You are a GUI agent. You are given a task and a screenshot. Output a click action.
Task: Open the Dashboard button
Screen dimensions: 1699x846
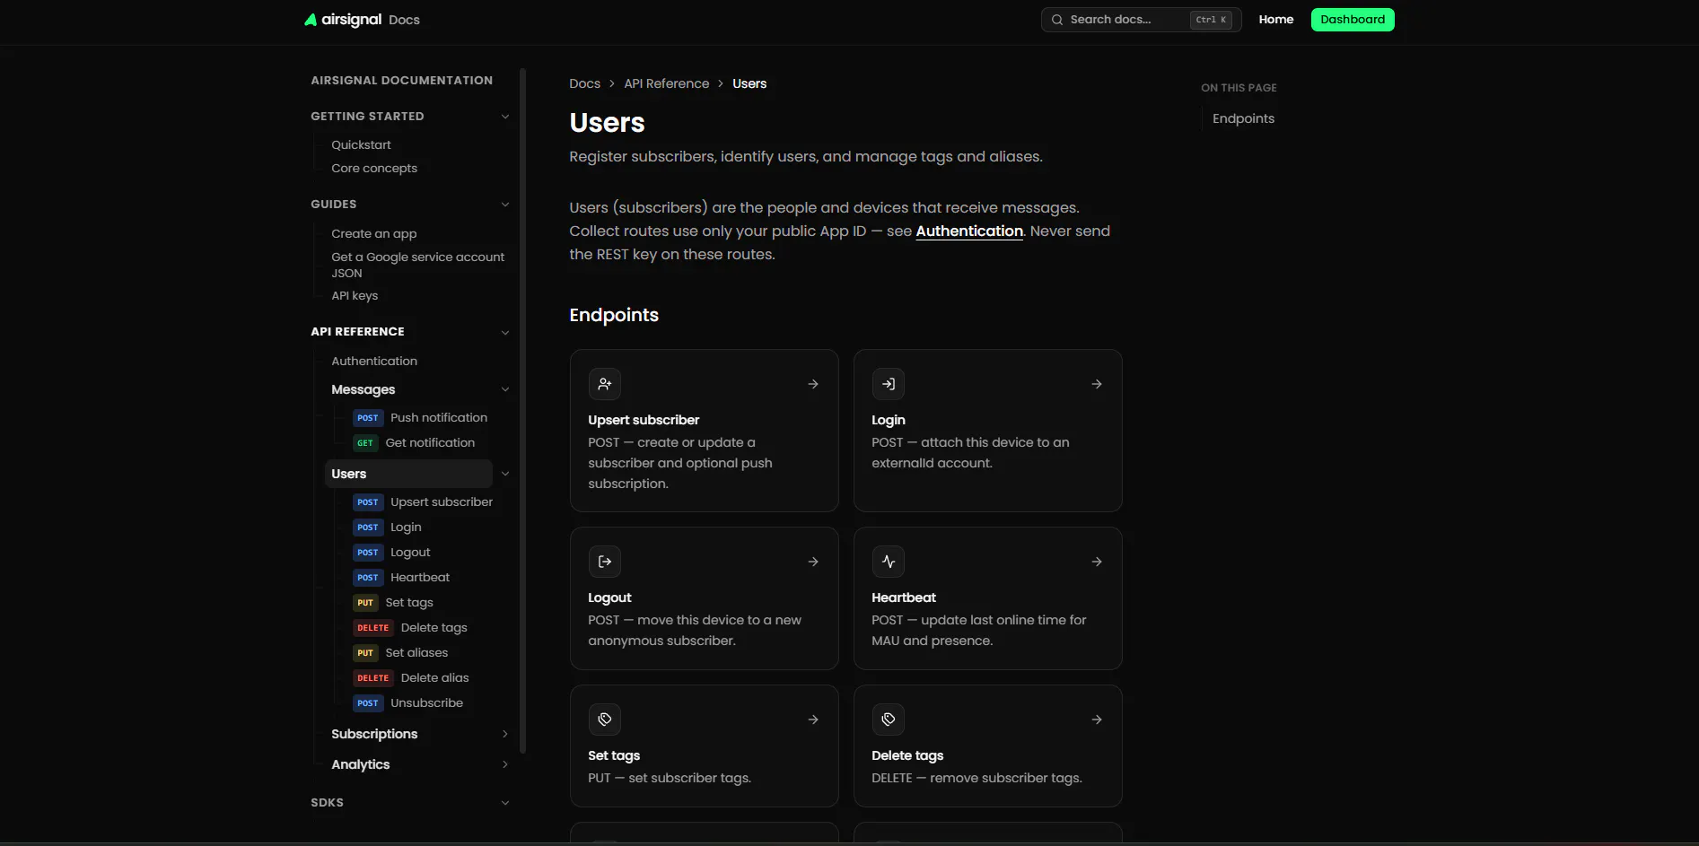pos(1353,20)
